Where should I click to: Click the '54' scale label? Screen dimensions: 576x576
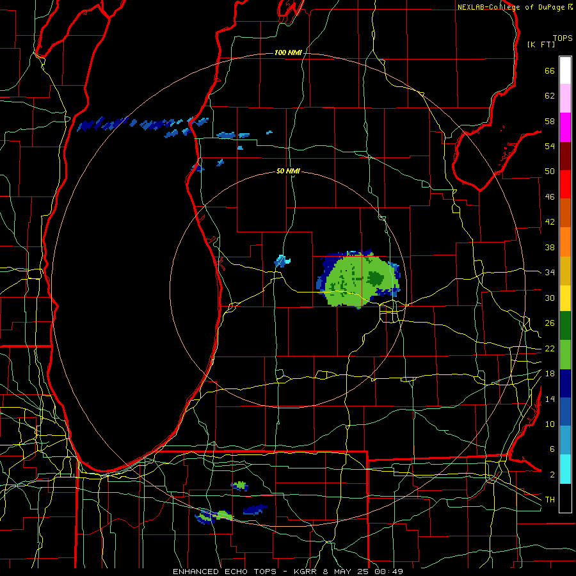tap(550, 146)
